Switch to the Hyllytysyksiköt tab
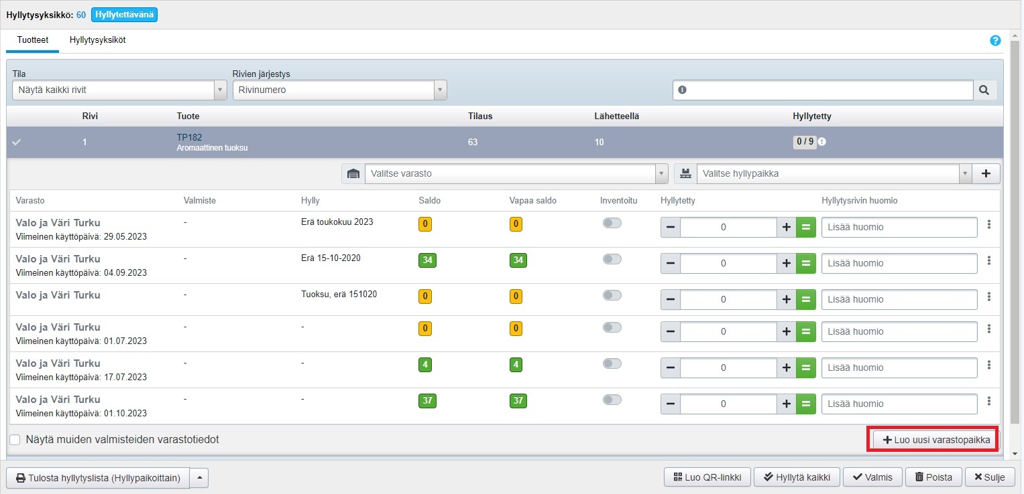Image resolution: width=1024 pixels, height=494 pixels. coord(97,40)
